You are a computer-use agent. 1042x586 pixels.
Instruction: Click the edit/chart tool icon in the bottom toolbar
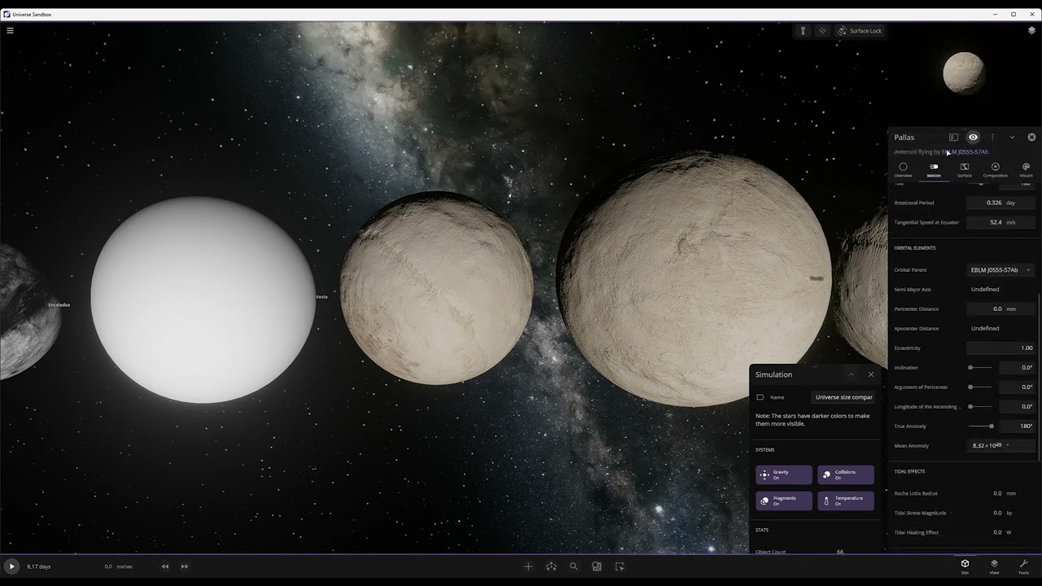pyautogui.click(x=597, y=566)
